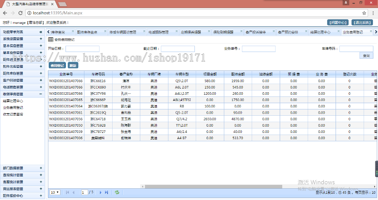
Task: Collapse the sidebar with the double-arrow icon
Action: tap(41, 32)
